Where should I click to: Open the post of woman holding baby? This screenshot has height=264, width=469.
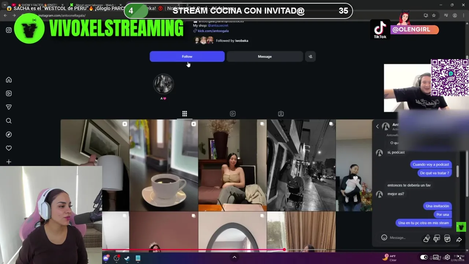point(354,165)
